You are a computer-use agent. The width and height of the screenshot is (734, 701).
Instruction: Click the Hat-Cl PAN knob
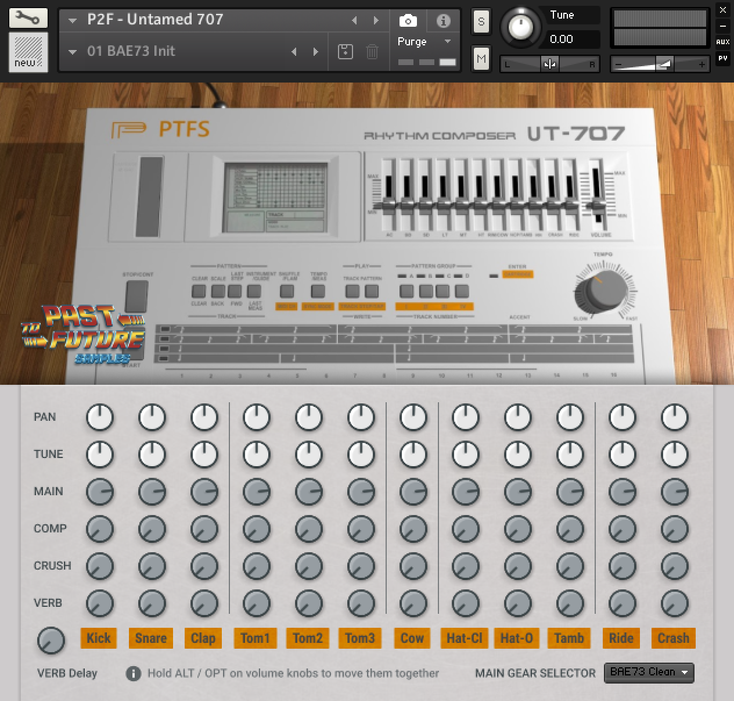pos(466,417)
